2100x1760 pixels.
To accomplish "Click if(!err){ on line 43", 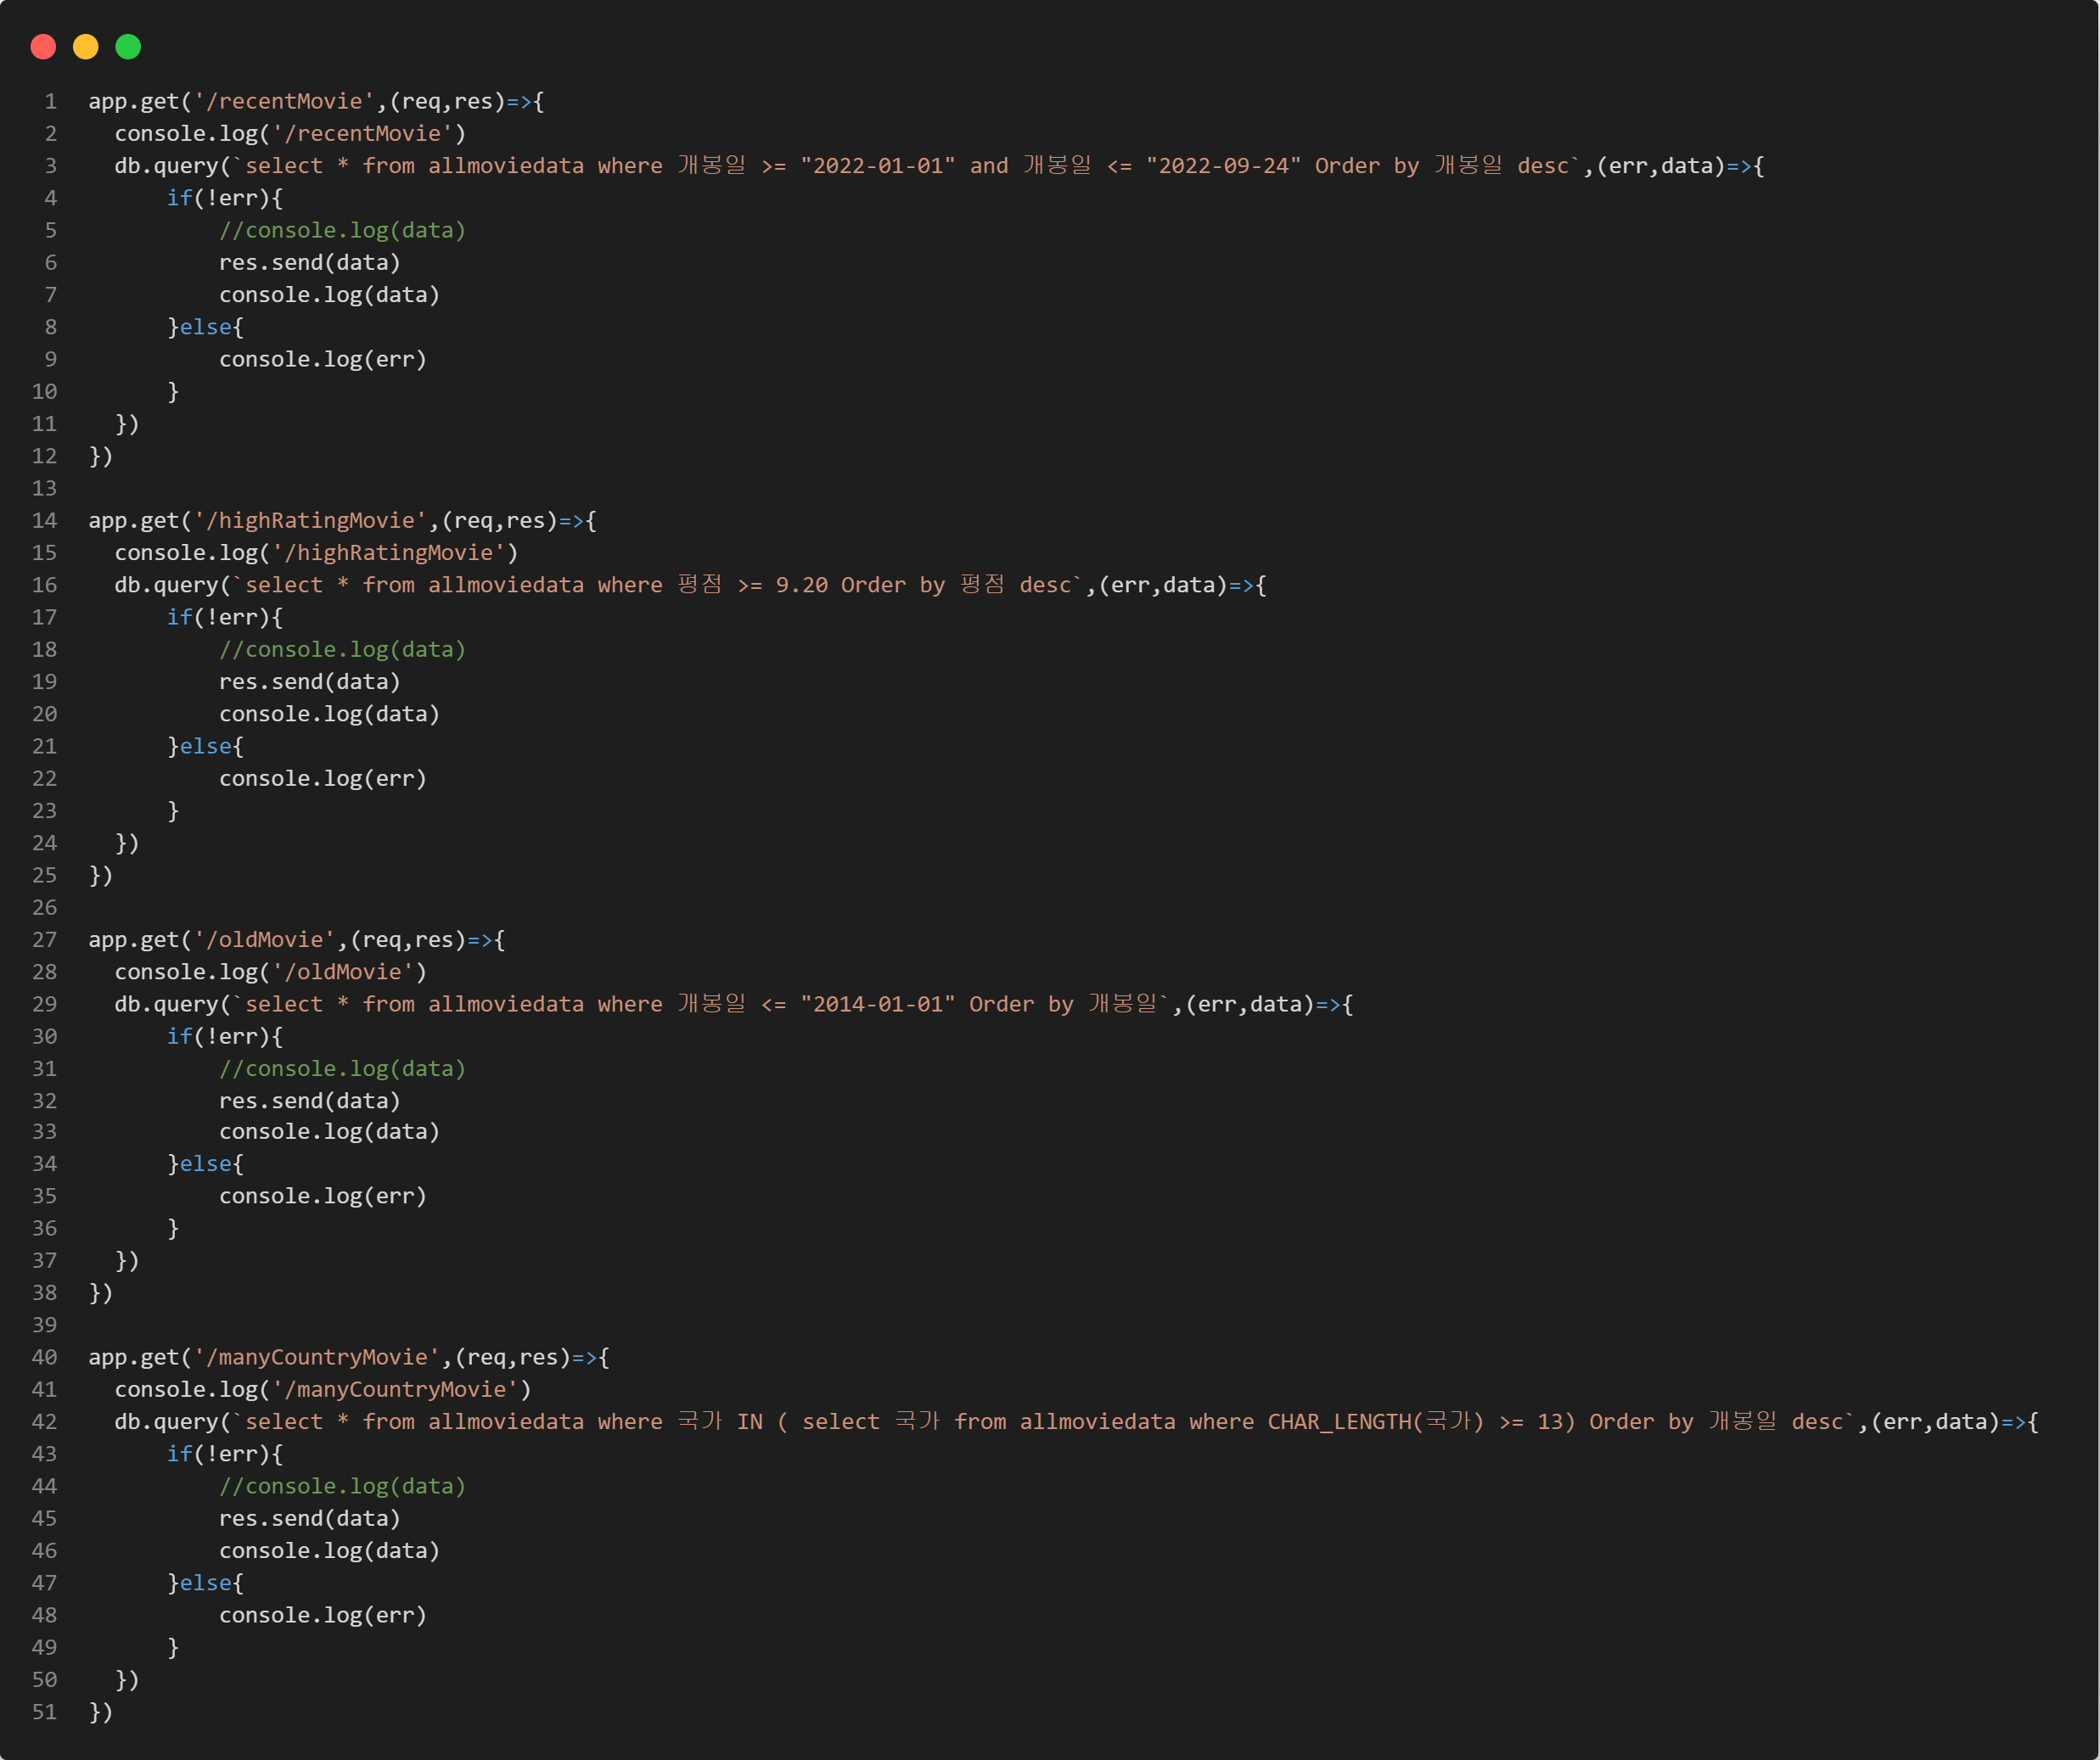I will click(225, 1454).
